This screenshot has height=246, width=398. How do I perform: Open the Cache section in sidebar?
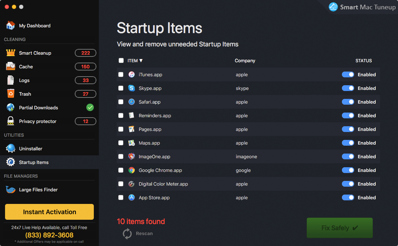[x=26, y=67]
